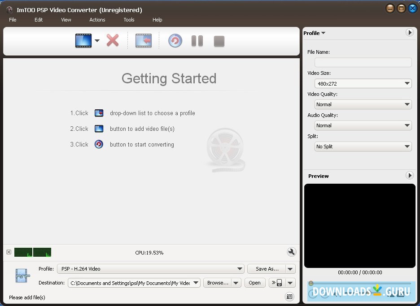This screenshot has width=420, height=306.
Task: Open the View menu
Action: point(66,20)
